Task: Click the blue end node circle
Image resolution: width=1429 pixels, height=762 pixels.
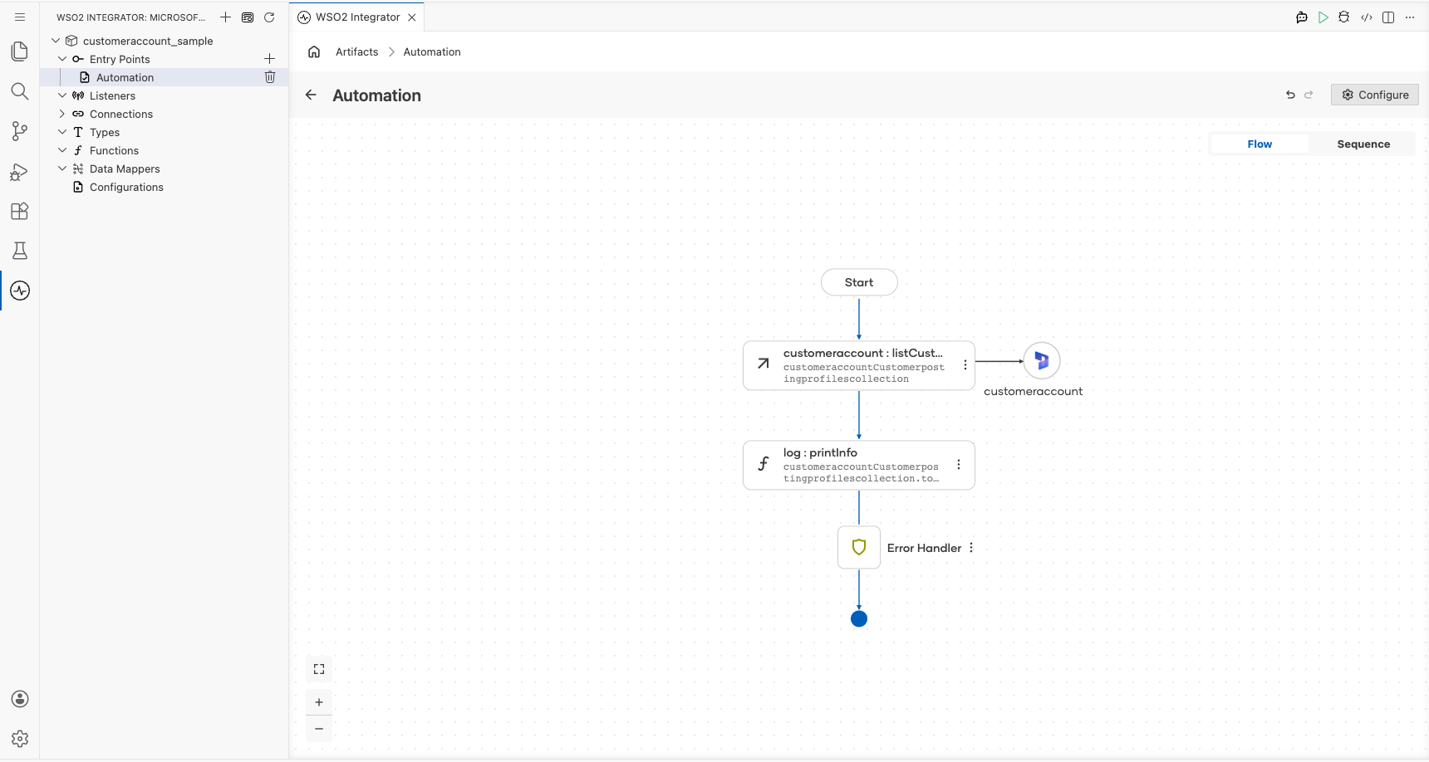Action: coord(859,618)
